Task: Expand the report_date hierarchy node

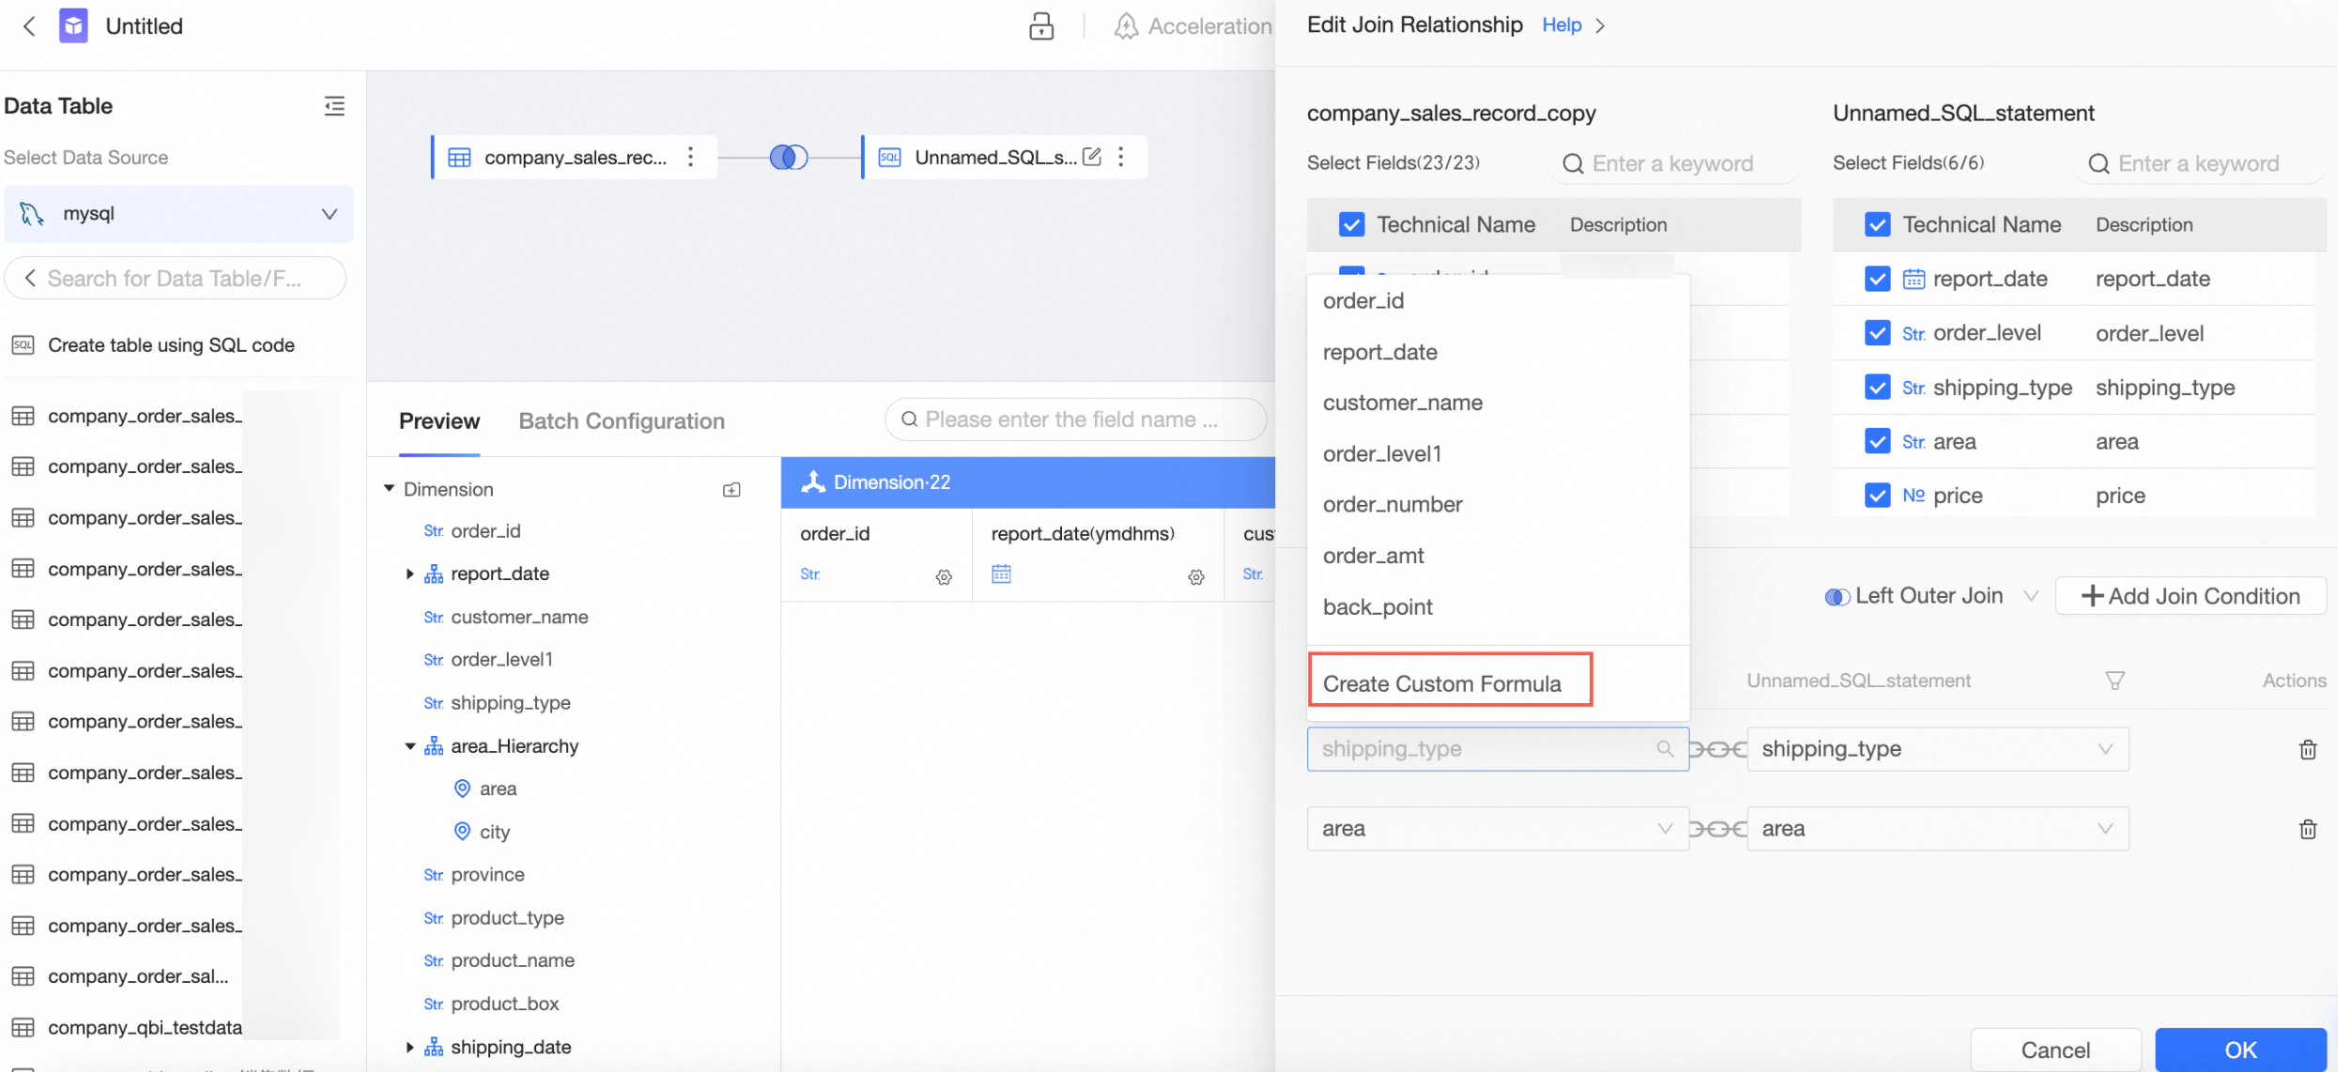Action: (x=409, y=574)
